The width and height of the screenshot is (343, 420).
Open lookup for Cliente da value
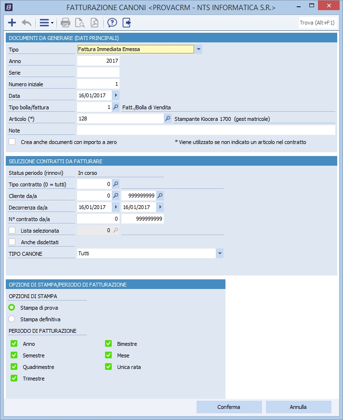click(116, 196)
